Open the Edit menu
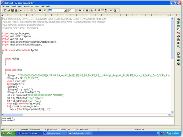This screenshot has height=137, width=183. (x=8, y=6)
